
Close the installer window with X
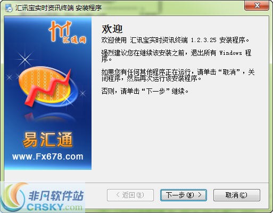257,6
